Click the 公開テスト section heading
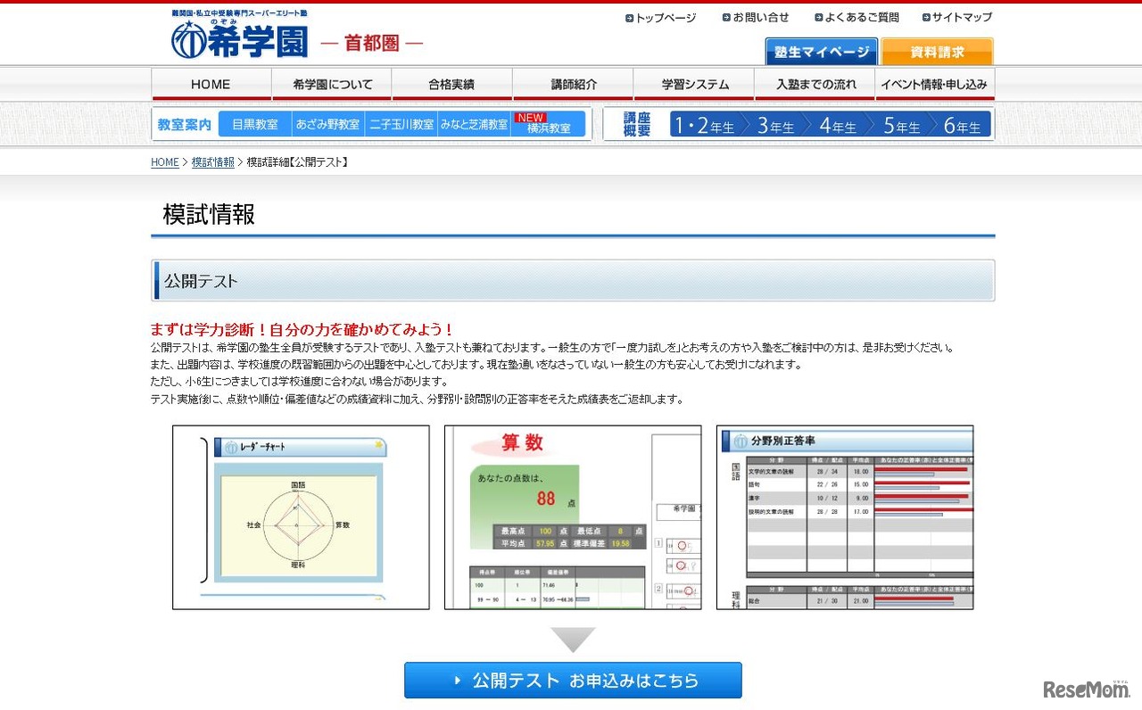The height and width of the screenshot is (710, 1142). [x=201, y=281]
